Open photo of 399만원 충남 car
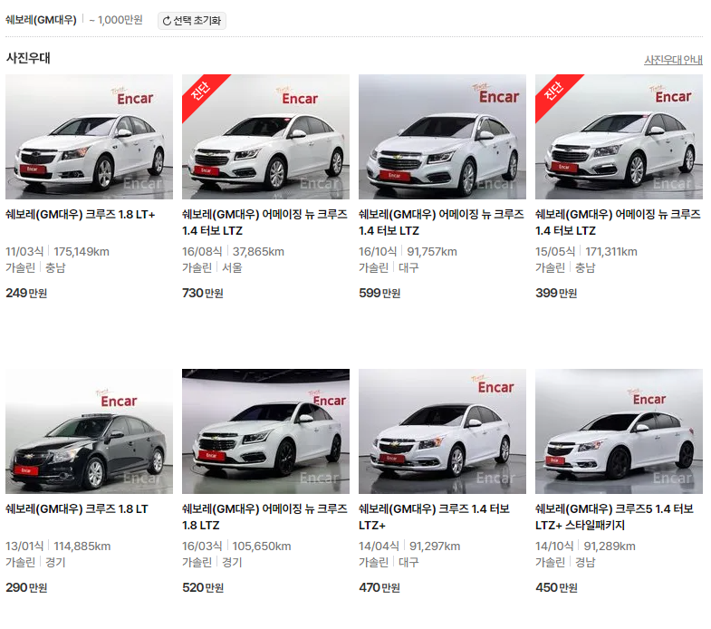This screenshot has height=629, width=711. 619,137
